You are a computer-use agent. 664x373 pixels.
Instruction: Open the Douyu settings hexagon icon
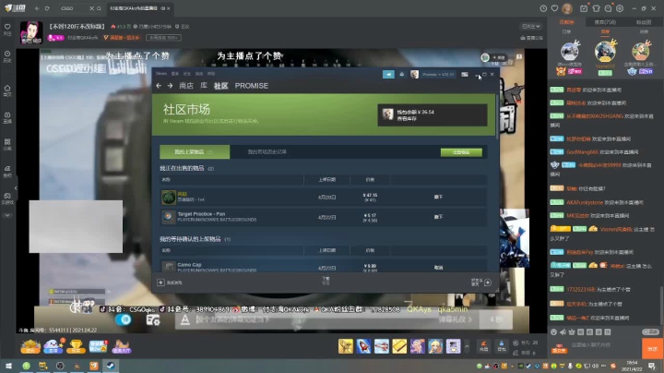[620, 8]
